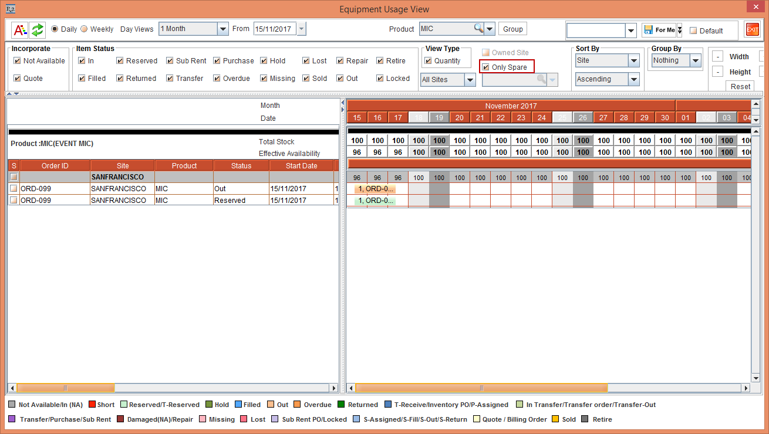Toggle the Overdue item status checkbox
The height and width of the screenshot is (434, 769).
point(217,79)
